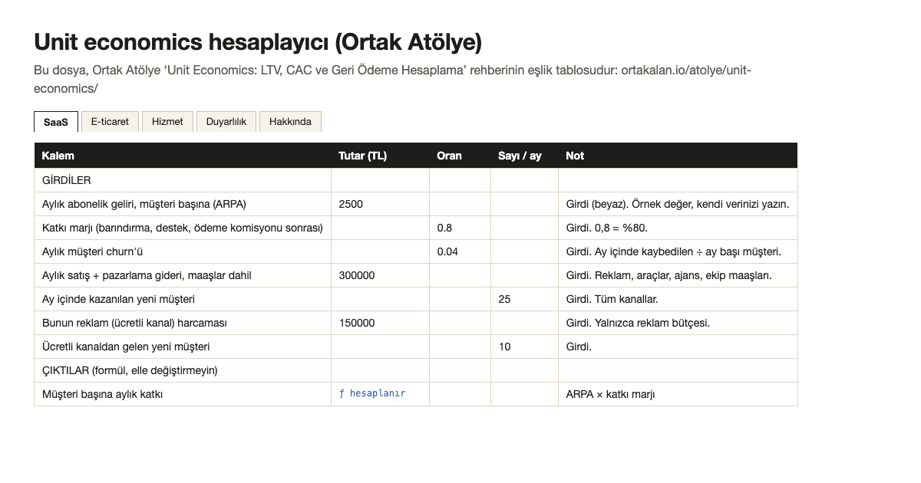This screenshot has height=483, width=921.
Task: Click the 'Oran' column header
Action: [460, 156]
